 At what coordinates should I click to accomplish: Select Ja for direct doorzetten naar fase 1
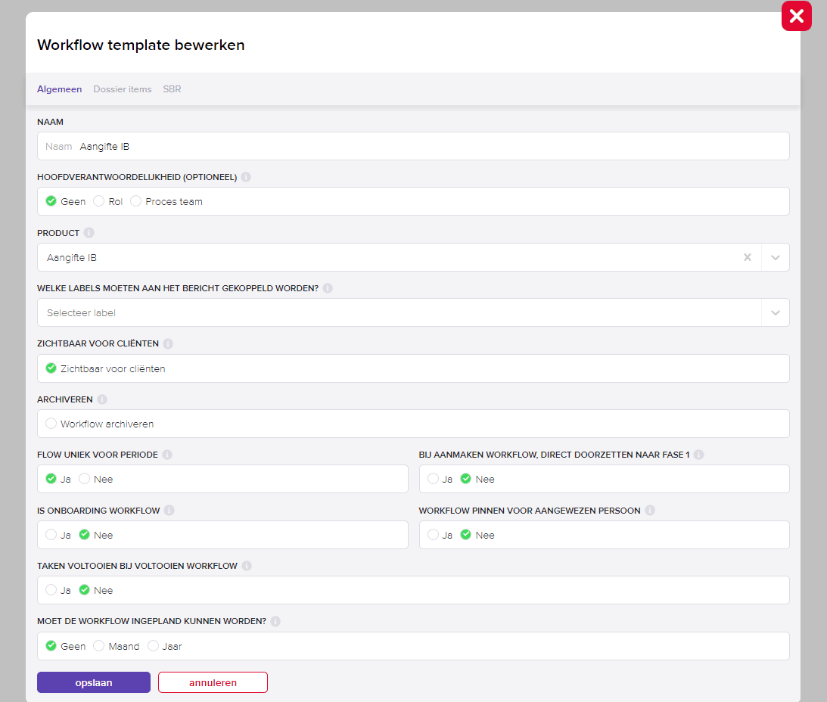point(433,479)
